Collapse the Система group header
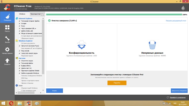This screenshot has height=106, width=189. coord(22,58)
